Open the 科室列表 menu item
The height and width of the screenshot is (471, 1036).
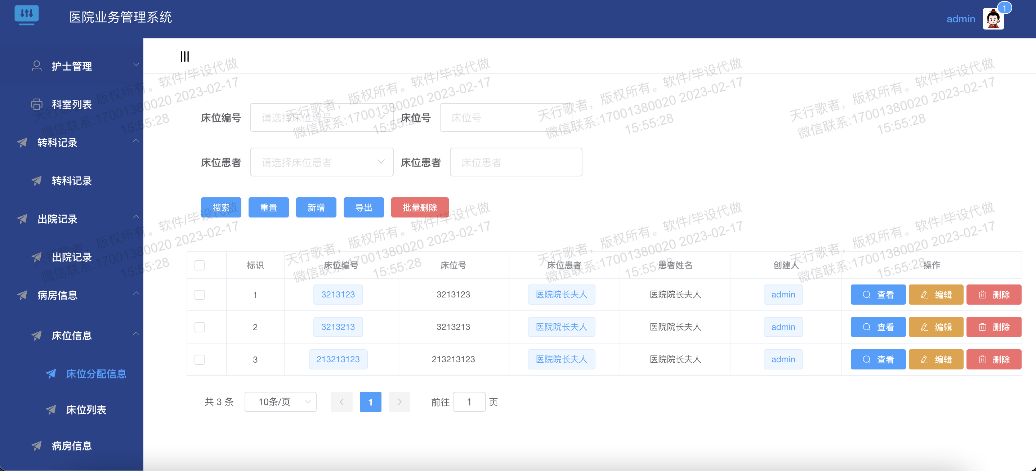click(72, 104)
